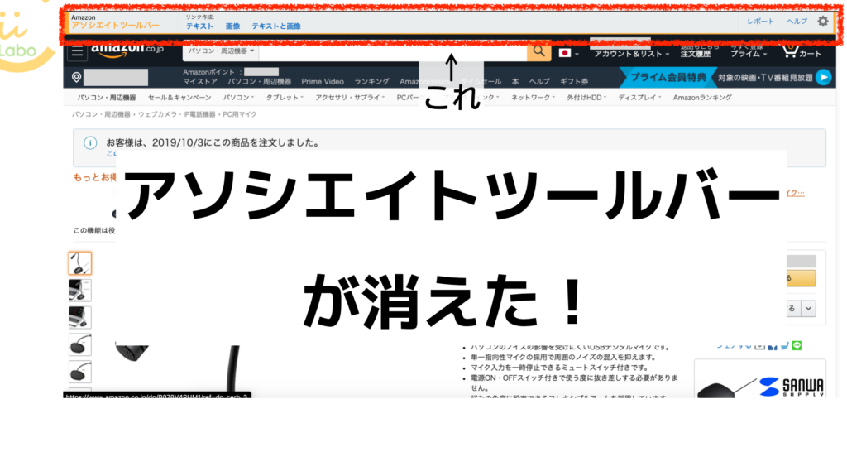Expand アクセサリ・サプライ submenu dropdown
Screen dimensions: 847x457
(350, 98)
